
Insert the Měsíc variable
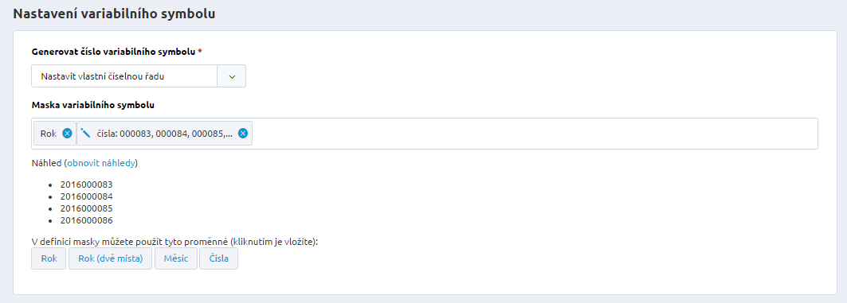point(176,258)
